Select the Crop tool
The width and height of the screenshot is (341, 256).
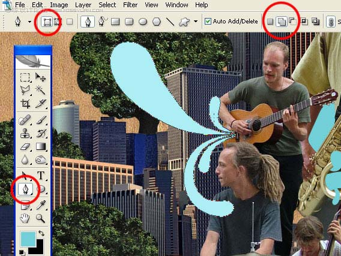pyautogui.click(x=25, y=104)
